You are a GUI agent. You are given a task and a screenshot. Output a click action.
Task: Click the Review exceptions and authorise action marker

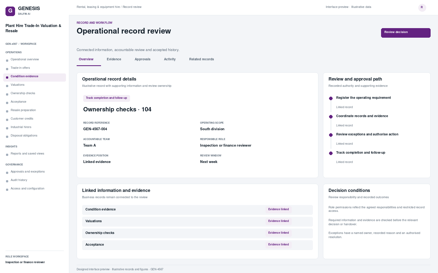[x=331, y=135]
